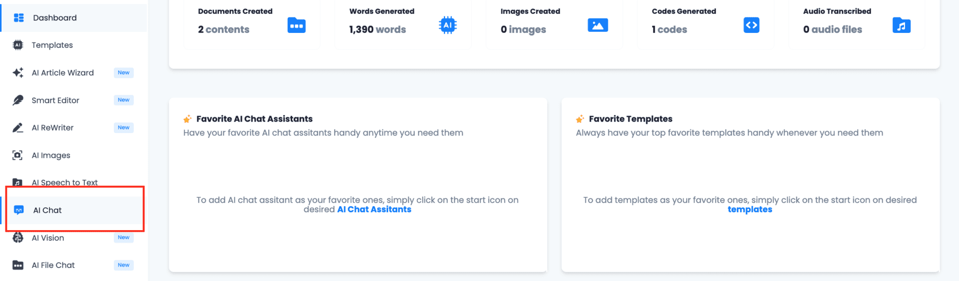Click the AI Chat bubble icon
This screenshot has height=281, width=959.
pos(19,210)
